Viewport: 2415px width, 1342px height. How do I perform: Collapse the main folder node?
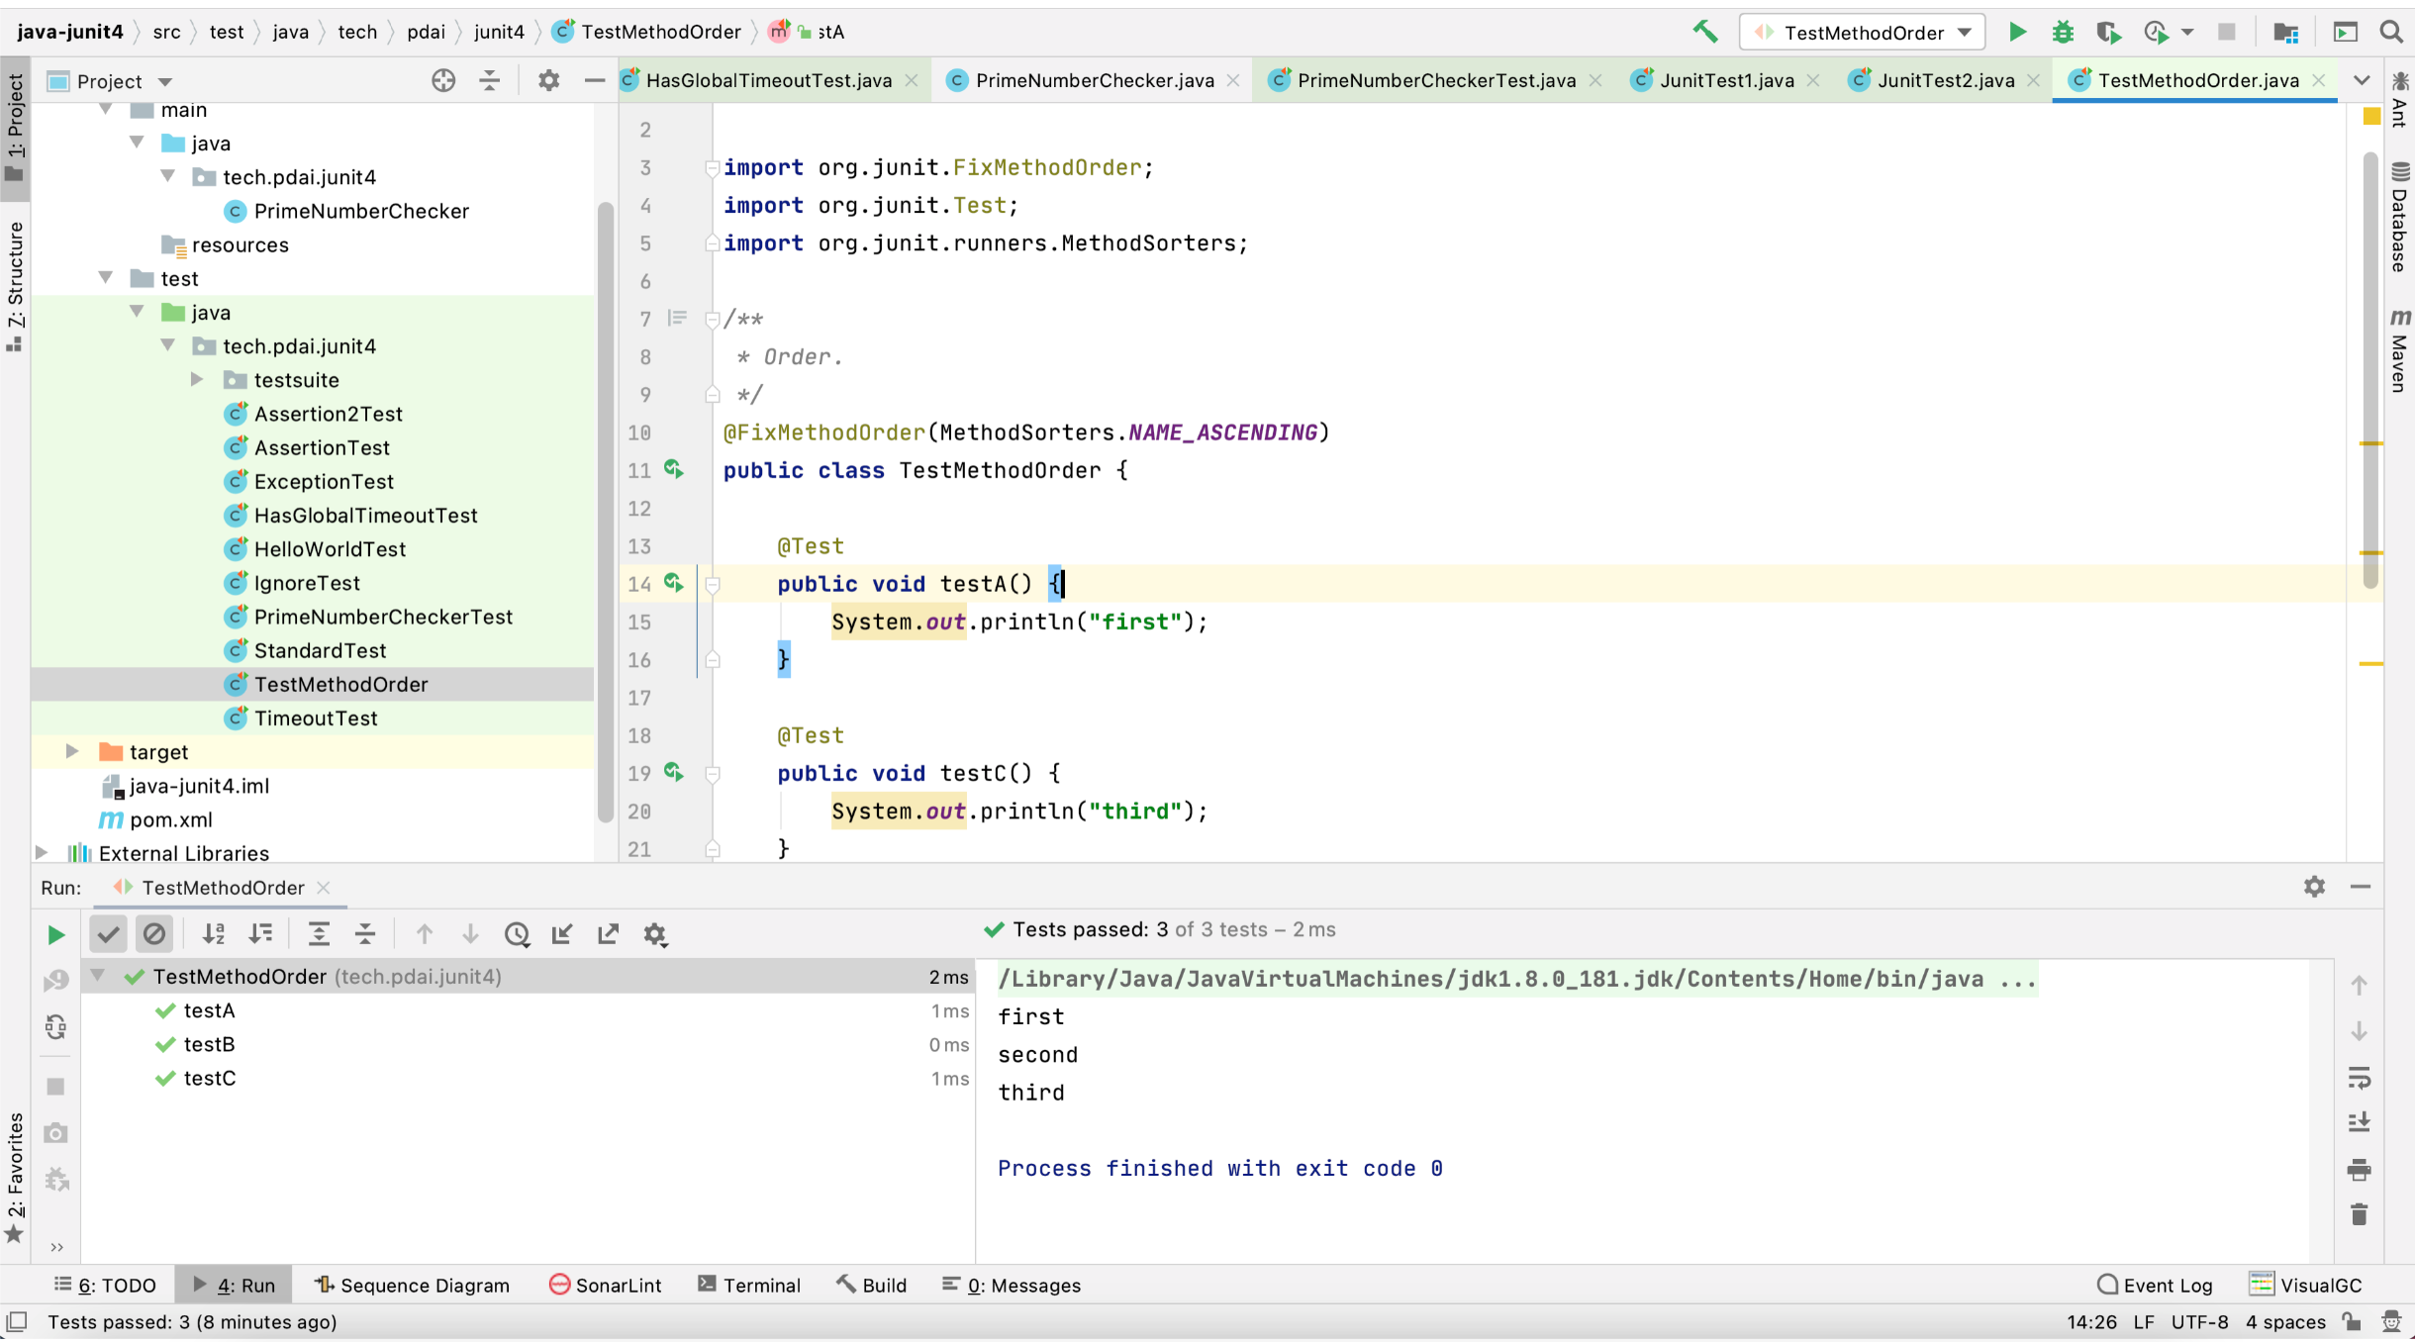tap(106, 109)
